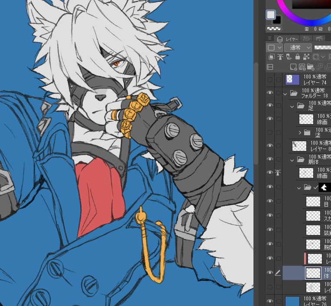
Task: Click the reference layer lighthouse on 線画 row
Action: point(278,173)
